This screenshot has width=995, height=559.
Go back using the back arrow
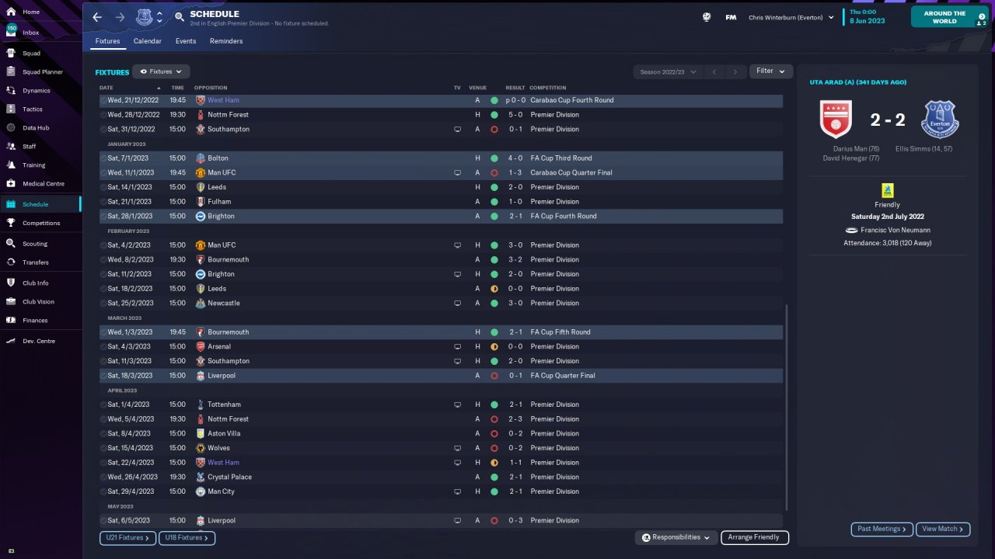coord(97,17)
